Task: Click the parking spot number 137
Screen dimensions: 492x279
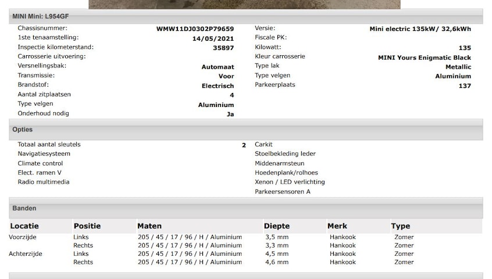Action: point(464,86)
